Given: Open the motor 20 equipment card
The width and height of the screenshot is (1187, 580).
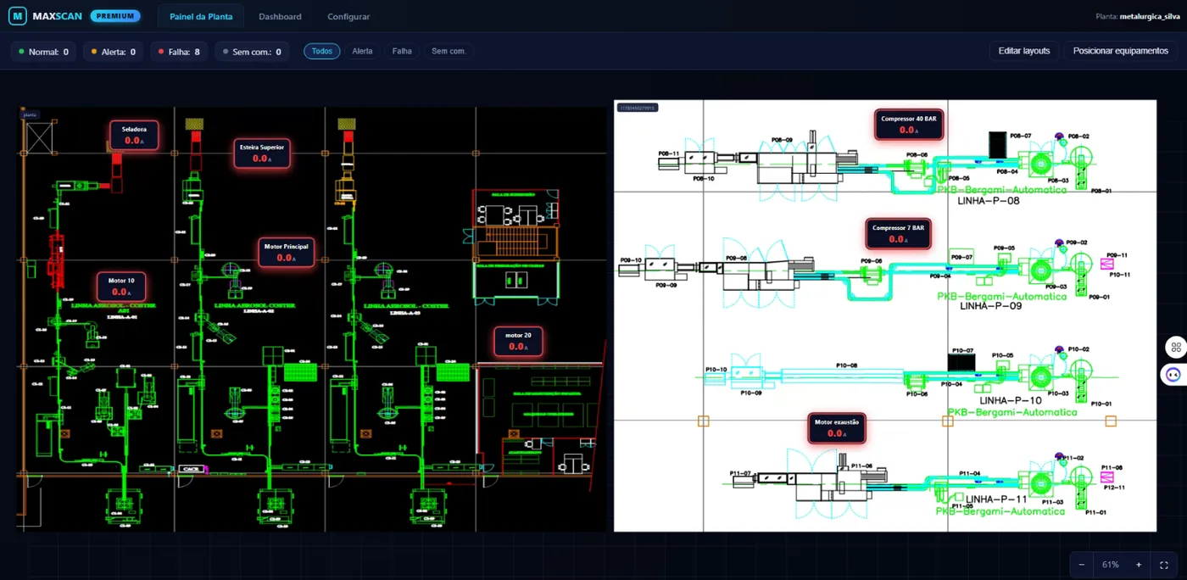Looking at the screenshot, I should coord(518,342).
